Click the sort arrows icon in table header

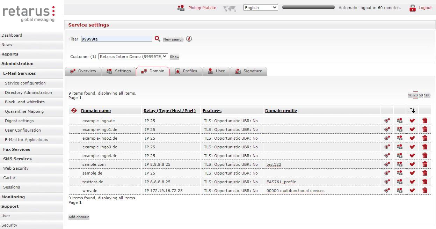pos(412,111)
